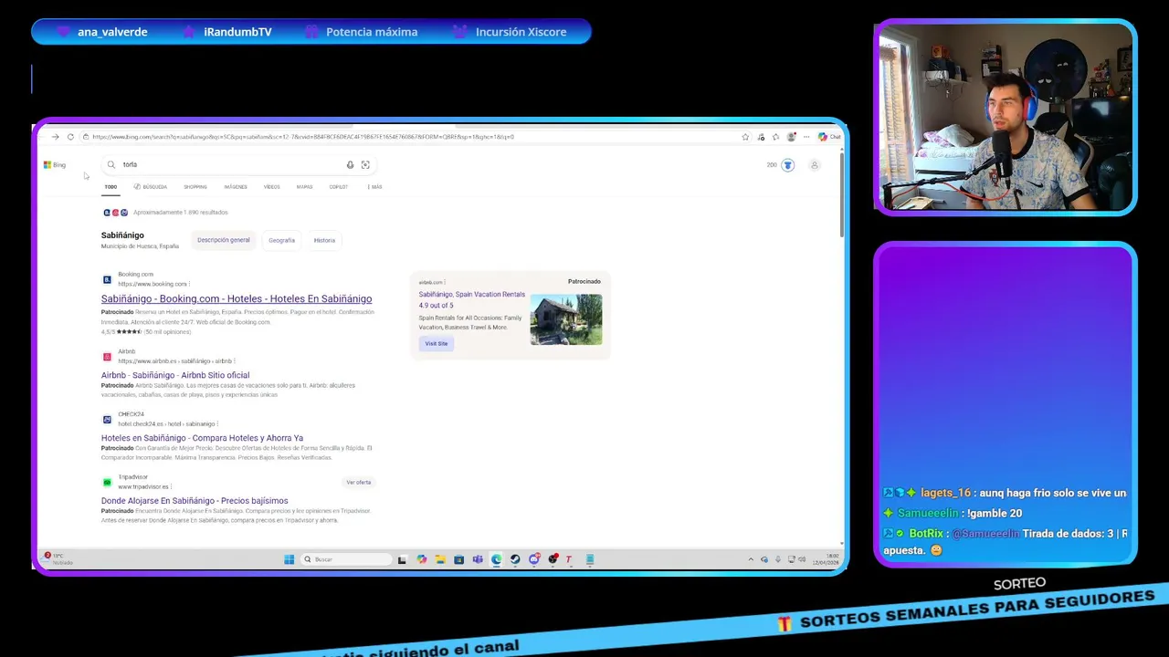Viewport: 1169px width, 657px height.
Task: Switch to Microsoft Edge on the taskbar
Action: (496, 559)
